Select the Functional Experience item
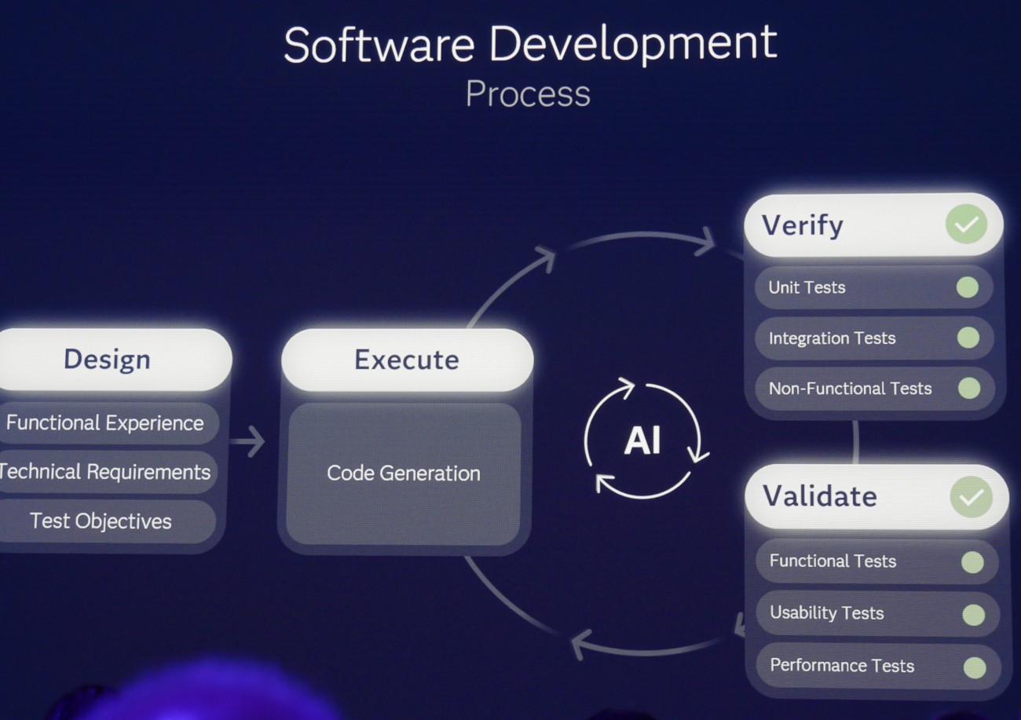 coord(105,423)
